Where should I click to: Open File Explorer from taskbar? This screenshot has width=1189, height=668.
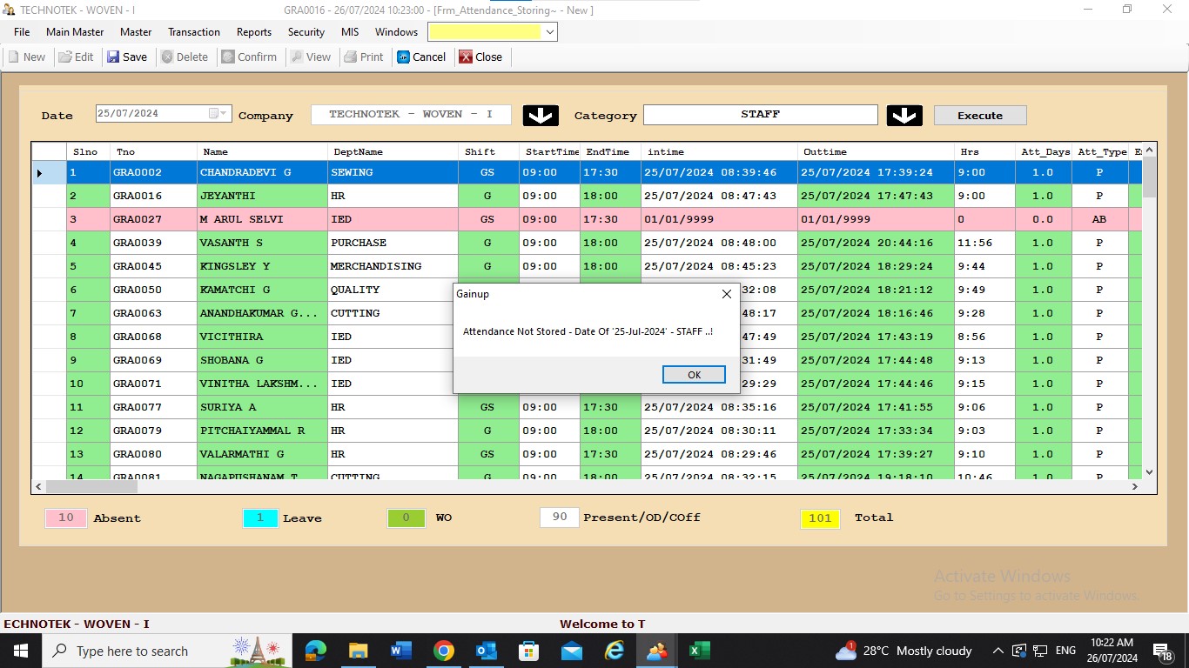358,651
